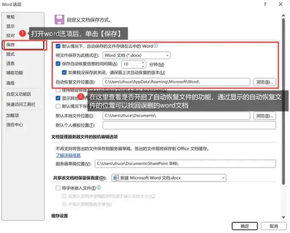Close the Word Options dialog
290x233 pixels.
click(281, 4)
